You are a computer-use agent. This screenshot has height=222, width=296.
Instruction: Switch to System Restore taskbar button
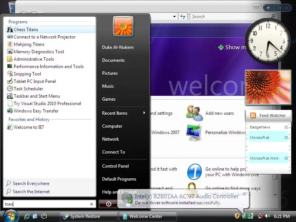[88, 216]
